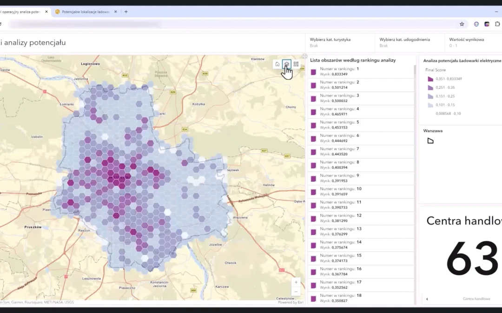Click the large '63' indicator value

tap(472, 259)
